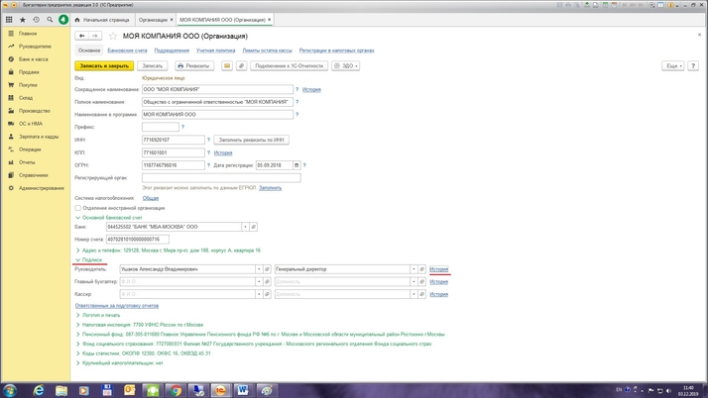Open Favorites star icon in top panel
This screenshot has height=398, width=708.
click(x=23, y=20)
